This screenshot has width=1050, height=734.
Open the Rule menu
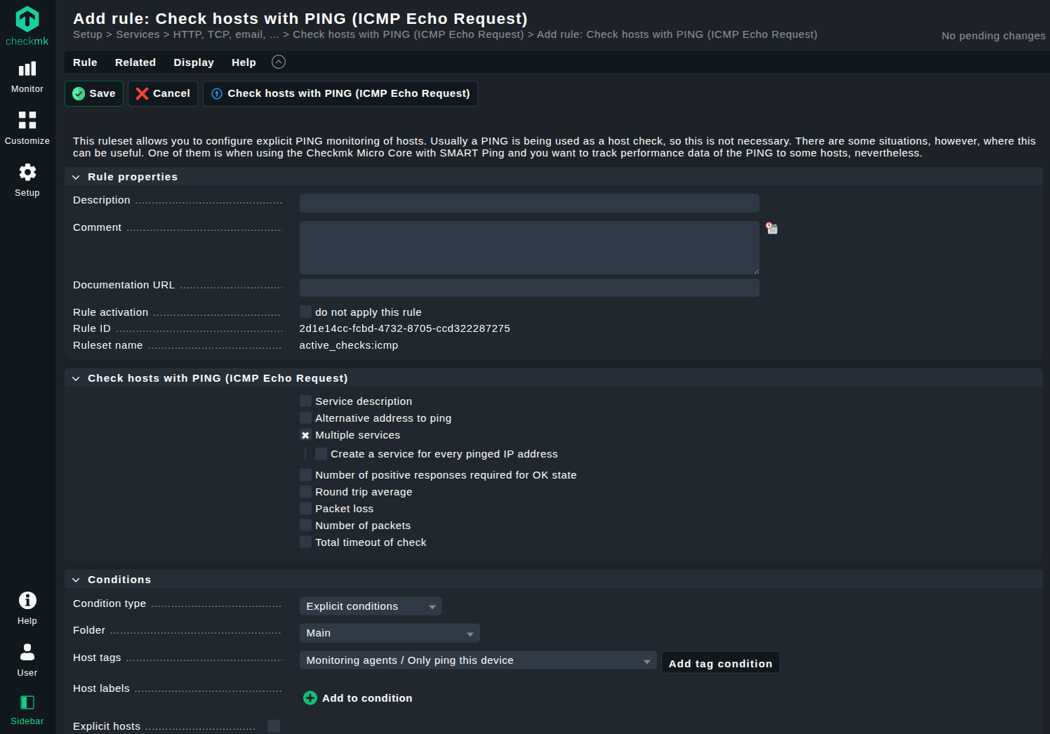pos(85,62)
